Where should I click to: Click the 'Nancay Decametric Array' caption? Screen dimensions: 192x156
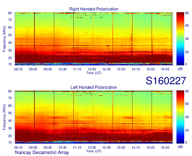42,153
